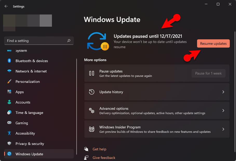Click the search magnifier icon
The height and width of the screenshot is (161, 236).
pos(69,41)
